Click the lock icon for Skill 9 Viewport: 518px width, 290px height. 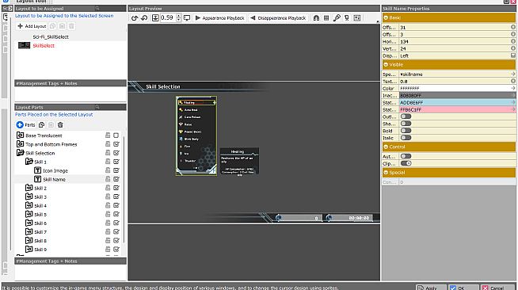click(108, 249)
